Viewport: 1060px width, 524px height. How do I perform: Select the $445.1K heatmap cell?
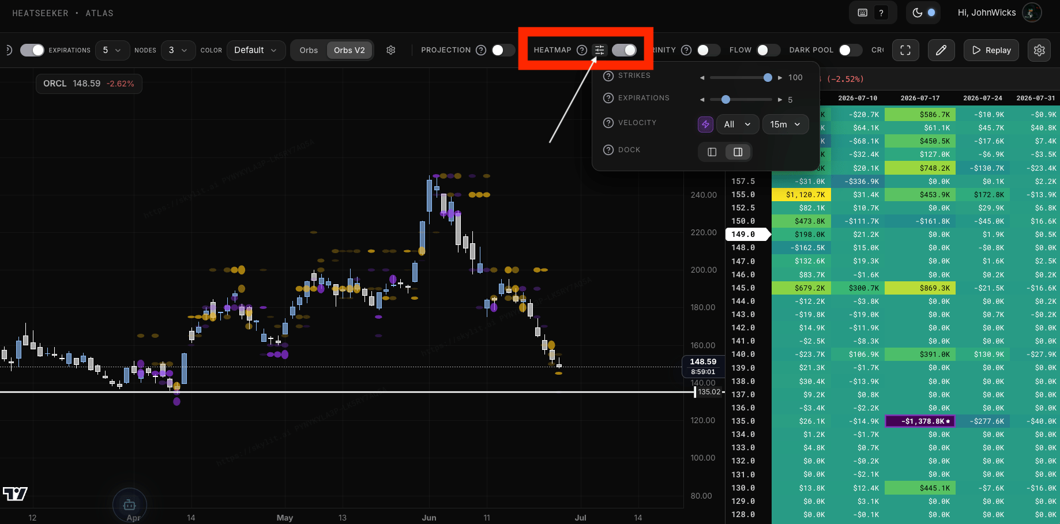(x=920, y=488)
